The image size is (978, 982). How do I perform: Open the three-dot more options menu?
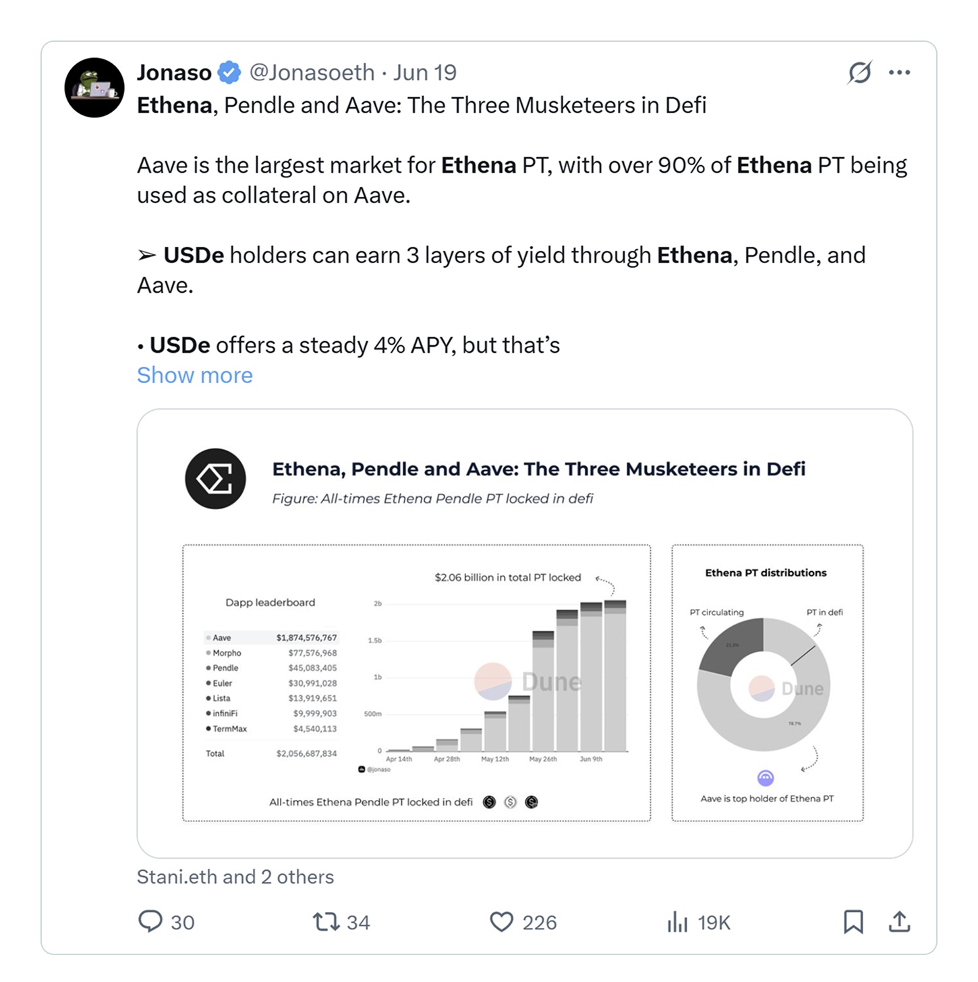(x=899, y=72)
